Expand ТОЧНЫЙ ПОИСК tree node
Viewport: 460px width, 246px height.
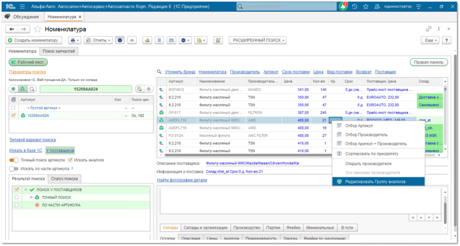(31, 197)
